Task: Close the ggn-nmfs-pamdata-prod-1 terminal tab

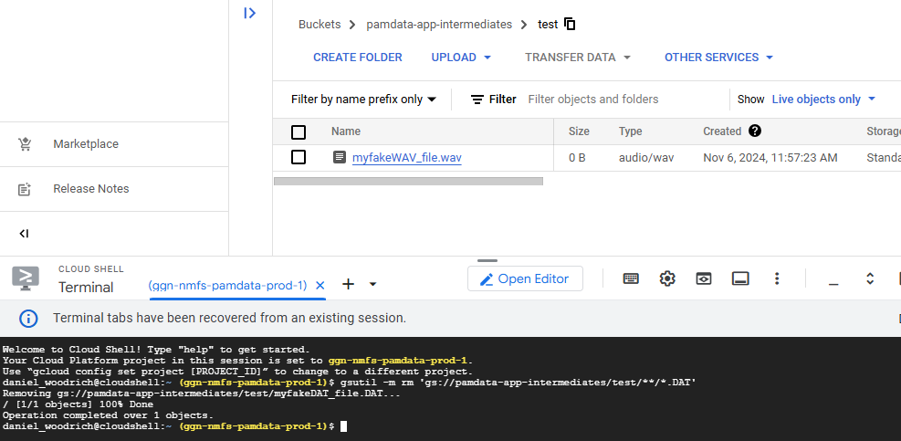Action: tap(320, 286)
